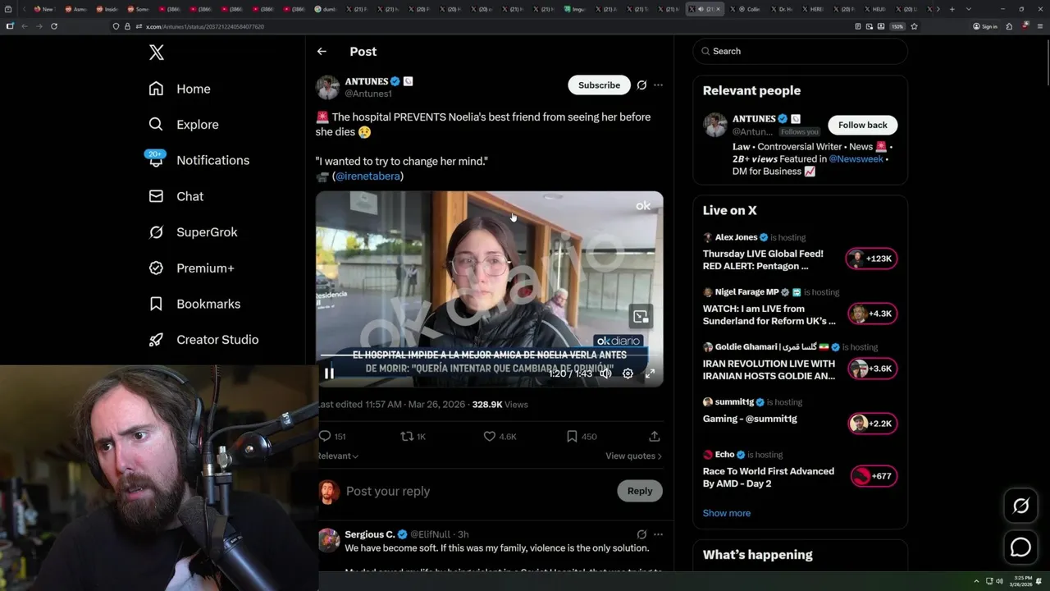Join summit1g live showing +2.2K
Viewport: 1050px width, 591px height.
[x=872, y=424]
